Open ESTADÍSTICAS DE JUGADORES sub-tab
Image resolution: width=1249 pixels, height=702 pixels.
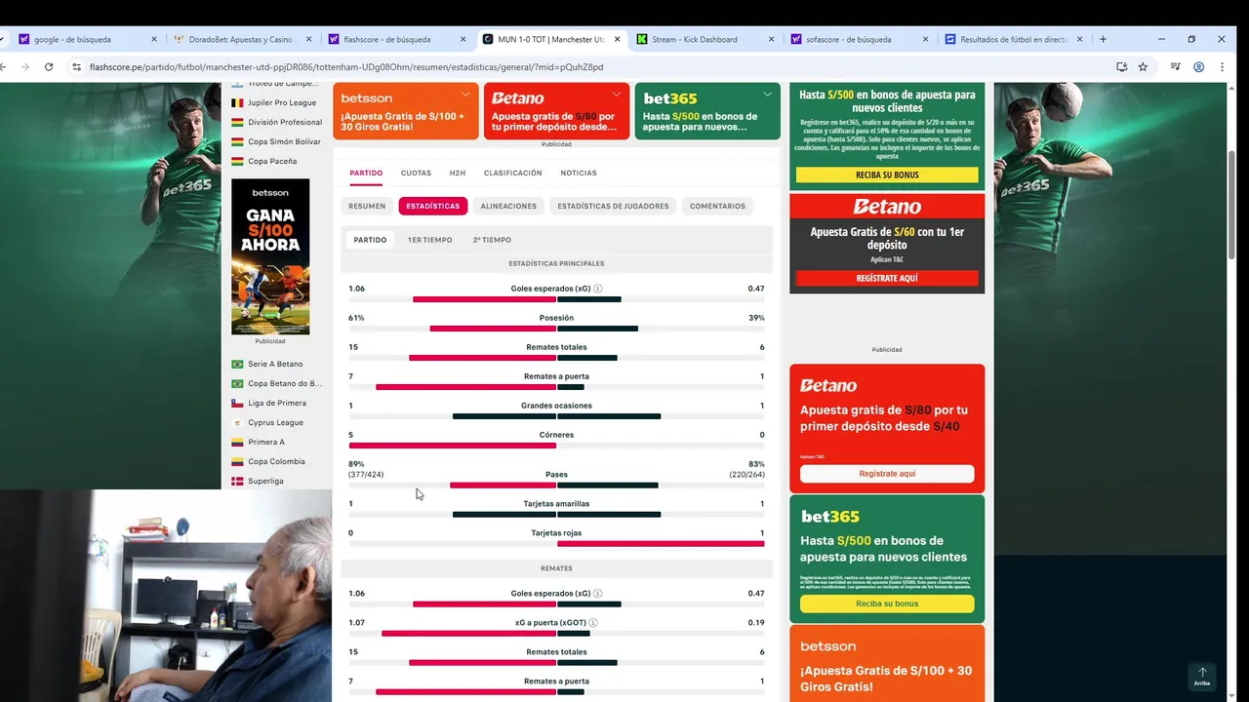coord(613,206)
